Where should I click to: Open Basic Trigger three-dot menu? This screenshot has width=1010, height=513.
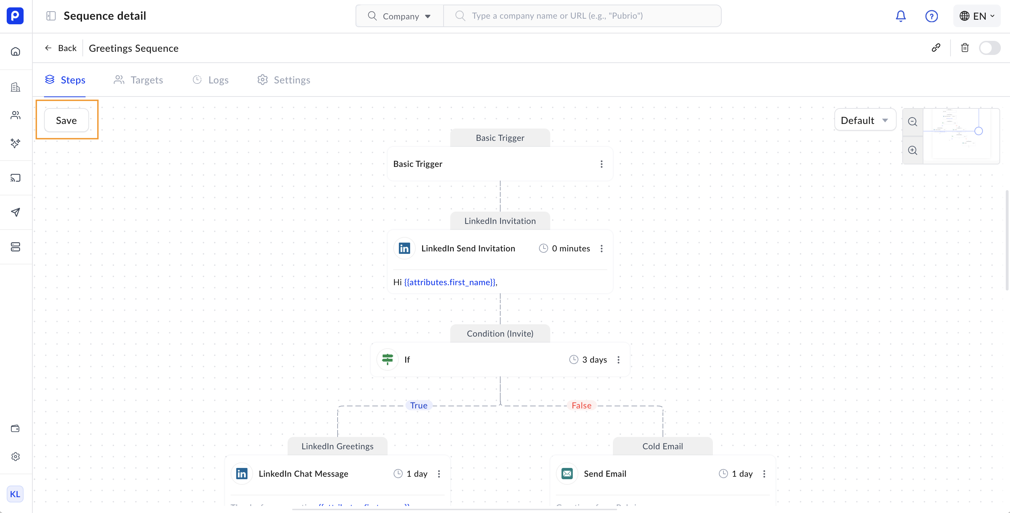click(601, 164)
